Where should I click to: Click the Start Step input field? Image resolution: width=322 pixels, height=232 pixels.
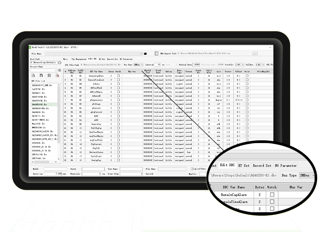[131, 174]
